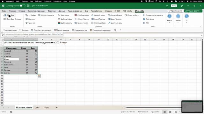Click Объед 2 Центр tool
Screen dimensions: 204x114
82,19
